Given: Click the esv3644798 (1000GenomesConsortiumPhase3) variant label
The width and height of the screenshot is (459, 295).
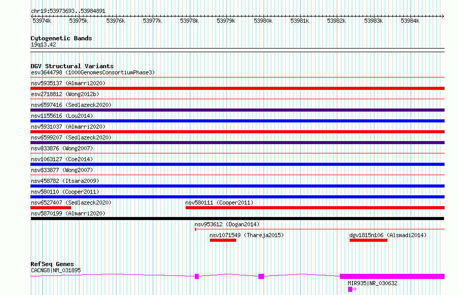Looking at the screenshot, I should [x=93, y=72].
